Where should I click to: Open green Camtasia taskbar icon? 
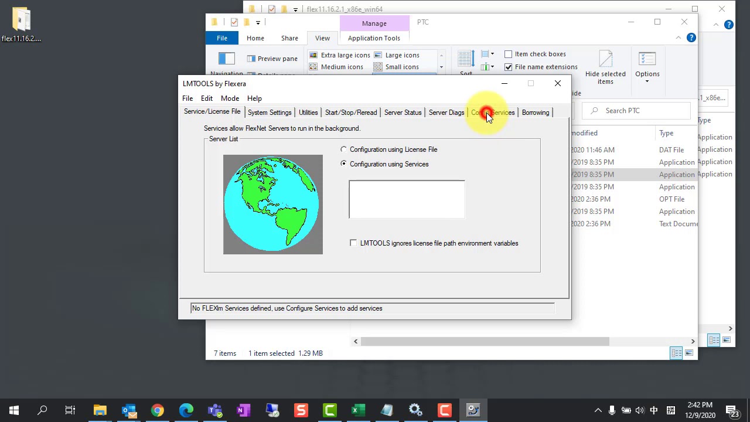click(330, 410)
